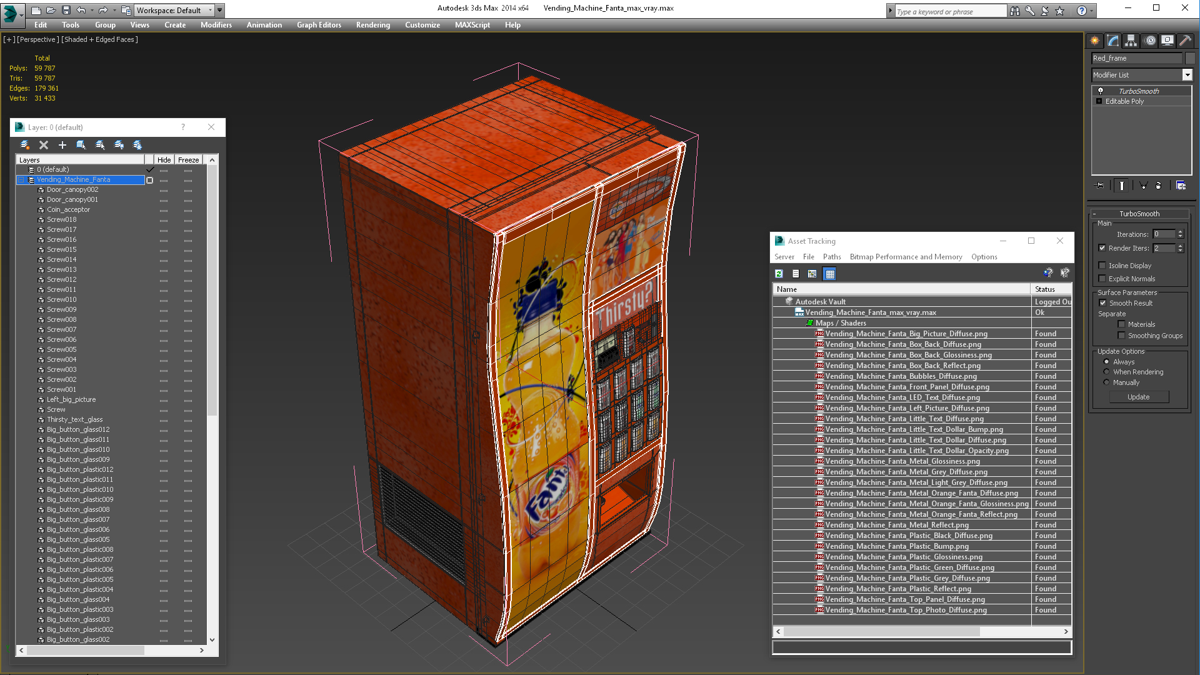Open the Utilities hammer panel tab
The image size is (1200, 675).
pos(1185,41)
